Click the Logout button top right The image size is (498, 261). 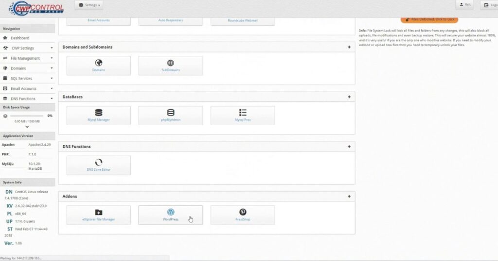(x=489, y=5)
